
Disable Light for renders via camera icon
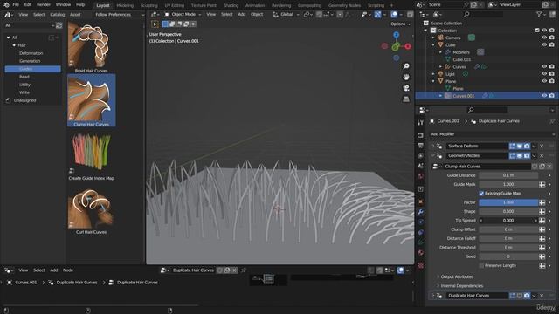552,74
